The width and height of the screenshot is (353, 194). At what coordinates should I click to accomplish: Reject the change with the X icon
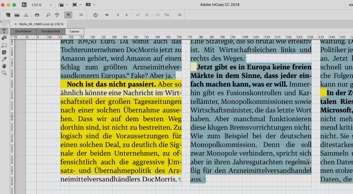[x=147, y=15]
